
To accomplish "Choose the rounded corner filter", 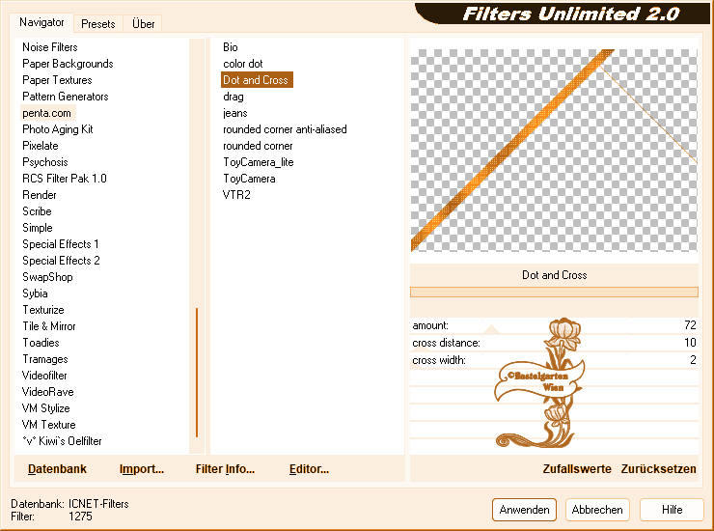I will (259, 146).
